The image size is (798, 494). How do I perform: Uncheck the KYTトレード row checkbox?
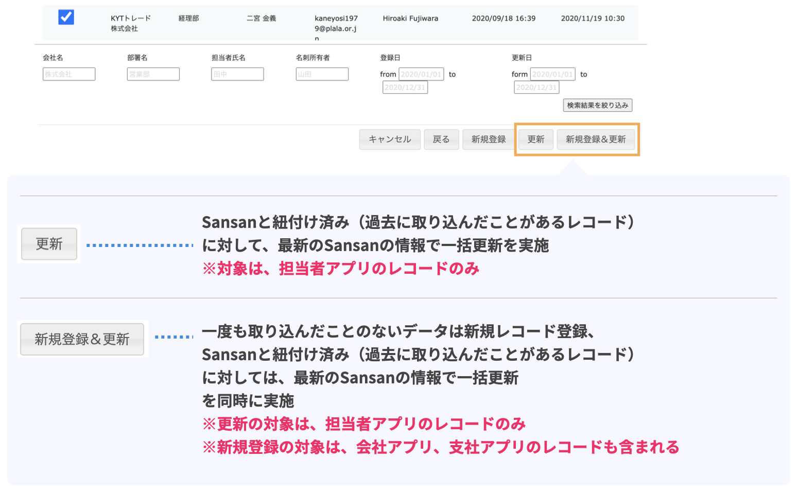pyautogui.click(x=66, y=17)
